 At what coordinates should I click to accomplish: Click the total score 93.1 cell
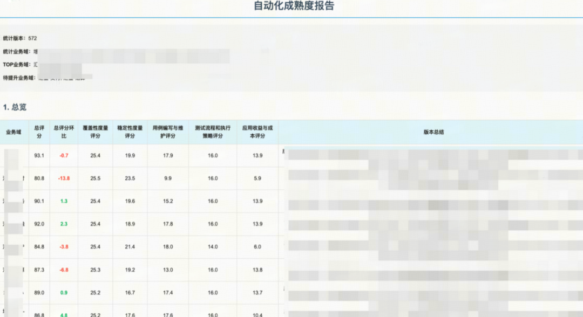(39, 155)
